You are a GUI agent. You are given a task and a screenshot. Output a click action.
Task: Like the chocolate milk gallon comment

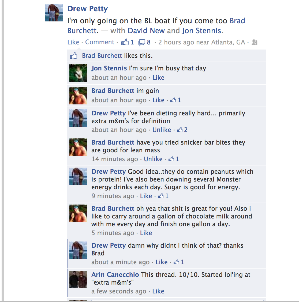[146, 233]
